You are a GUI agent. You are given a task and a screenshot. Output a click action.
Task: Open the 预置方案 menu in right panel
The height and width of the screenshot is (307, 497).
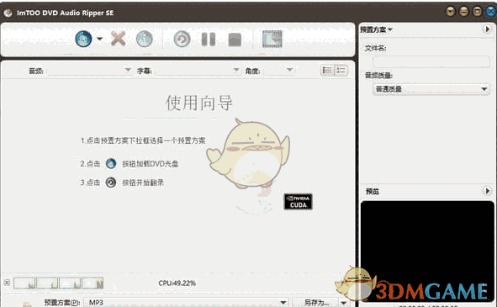coord(377,29)
